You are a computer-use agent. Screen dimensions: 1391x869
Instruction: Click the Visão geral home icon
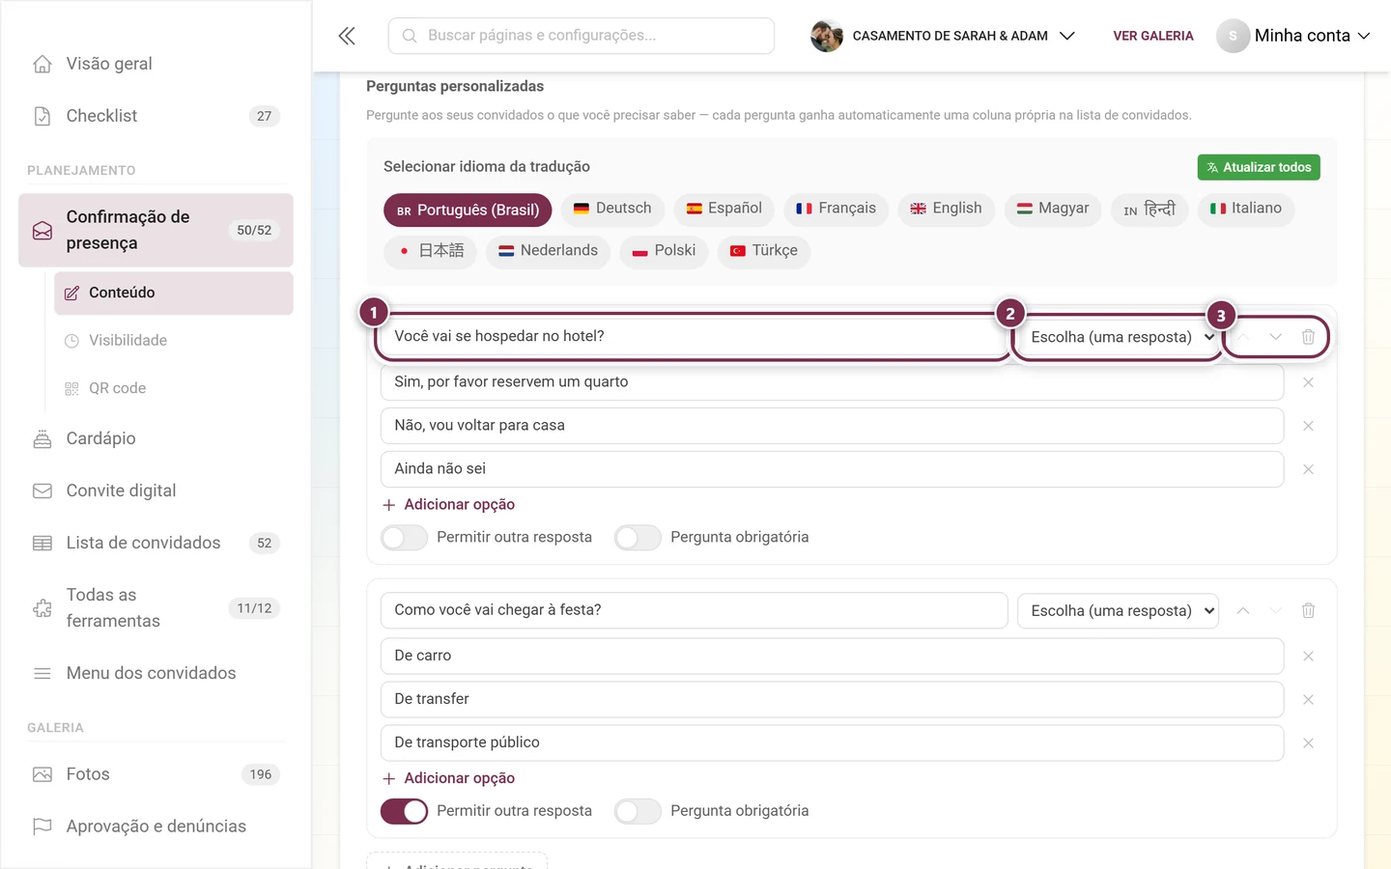click(43, 64)
